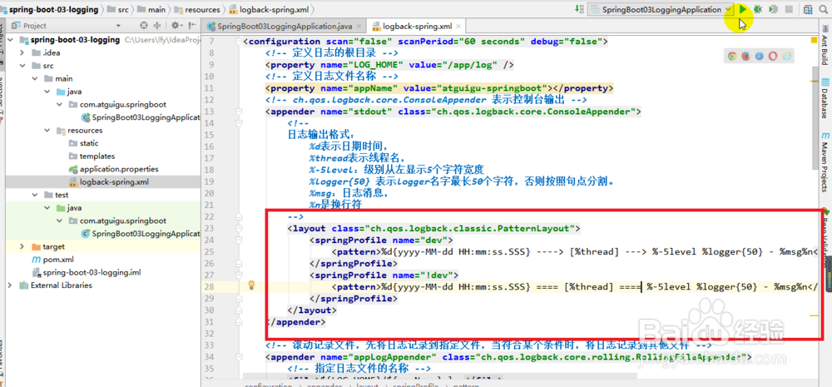Click logback-spring.xml breadcrumb in navigation bar
The width and height of the screenshot is (832, 387).
click(x=270, y=9)
